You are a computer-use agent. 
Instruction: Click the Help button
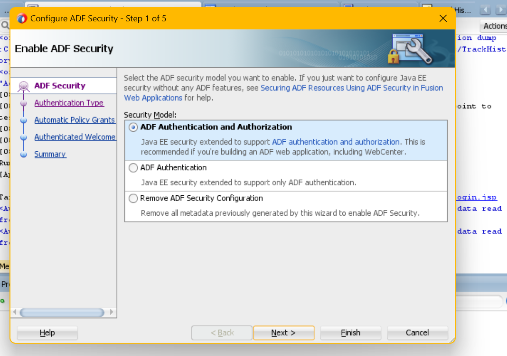pos(47,333)
